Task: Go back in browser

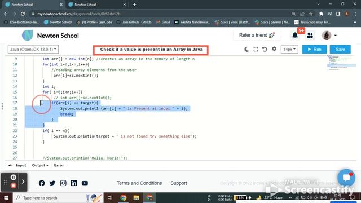Action: (x=6, y=14)
